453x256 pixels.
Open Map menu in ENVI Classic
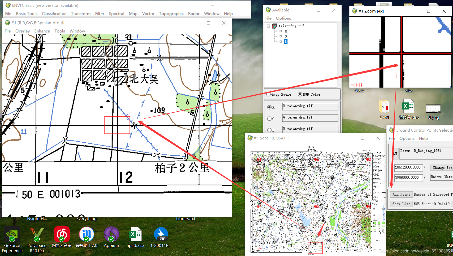pos(133,14)
